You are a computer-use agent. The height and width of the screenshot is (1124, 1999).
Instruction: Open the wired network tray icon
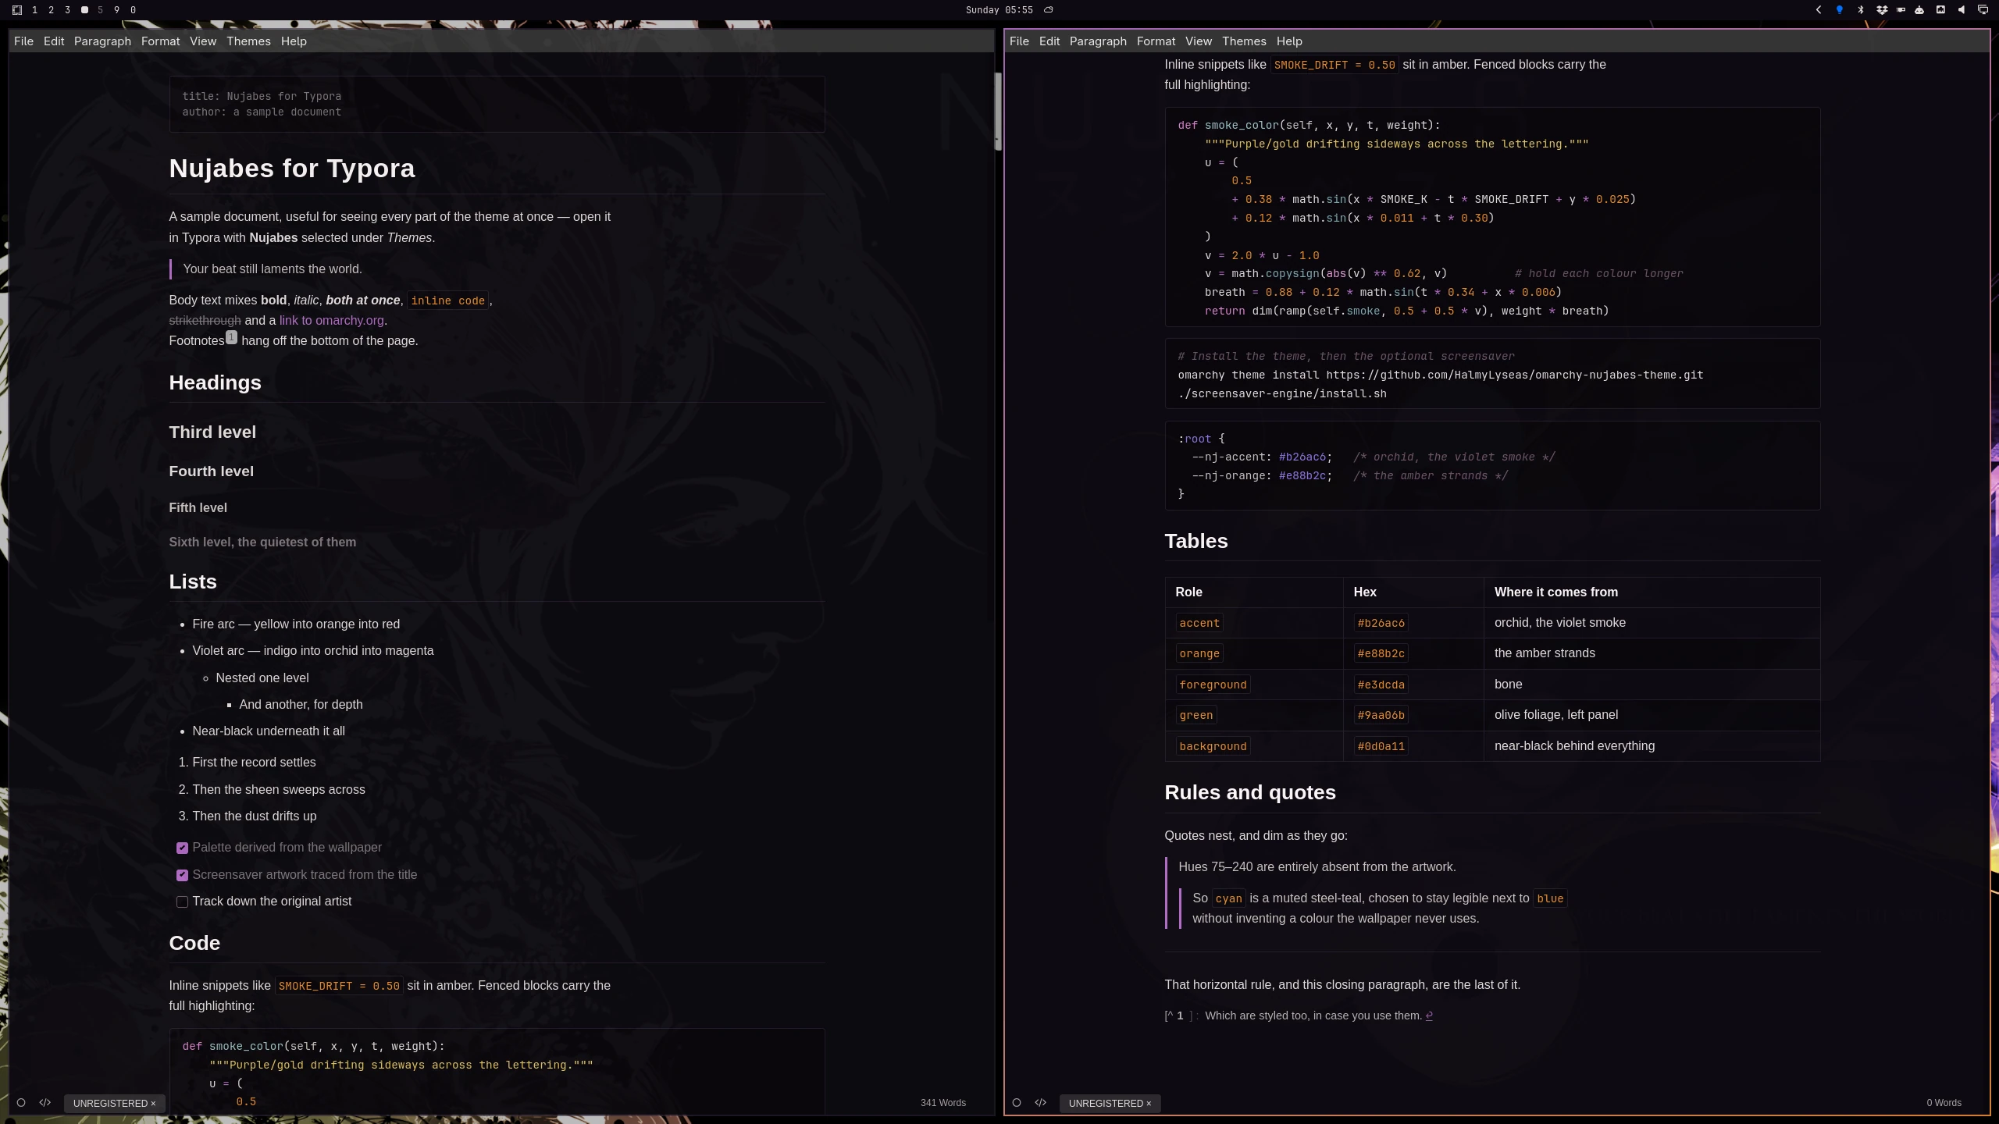(1940, 10)
